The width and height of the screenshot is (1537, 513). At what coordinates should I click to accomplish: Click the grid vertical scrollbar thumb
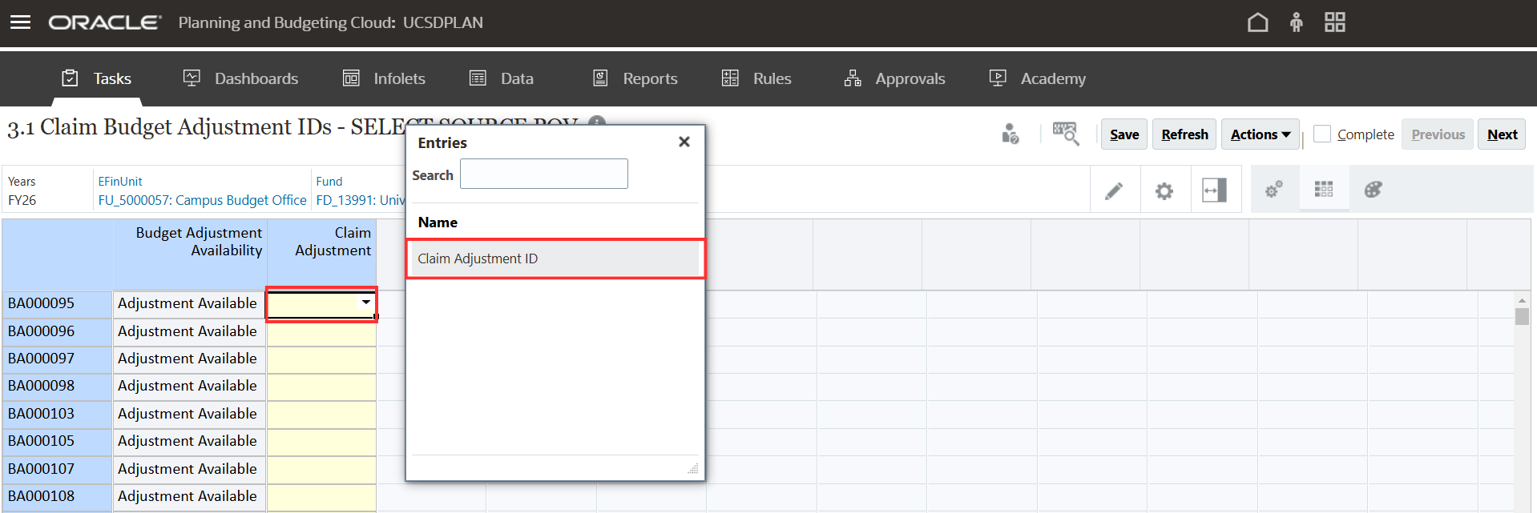(x=1522, y=317)
